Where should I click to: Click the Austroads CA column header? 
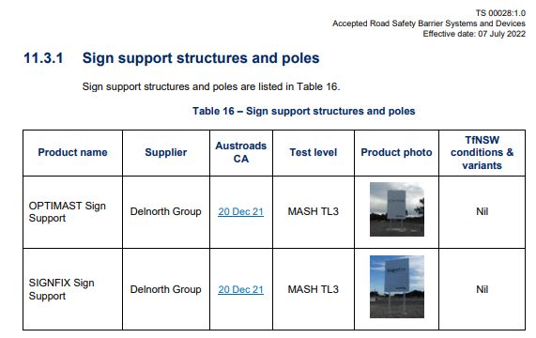click(240, 152)
